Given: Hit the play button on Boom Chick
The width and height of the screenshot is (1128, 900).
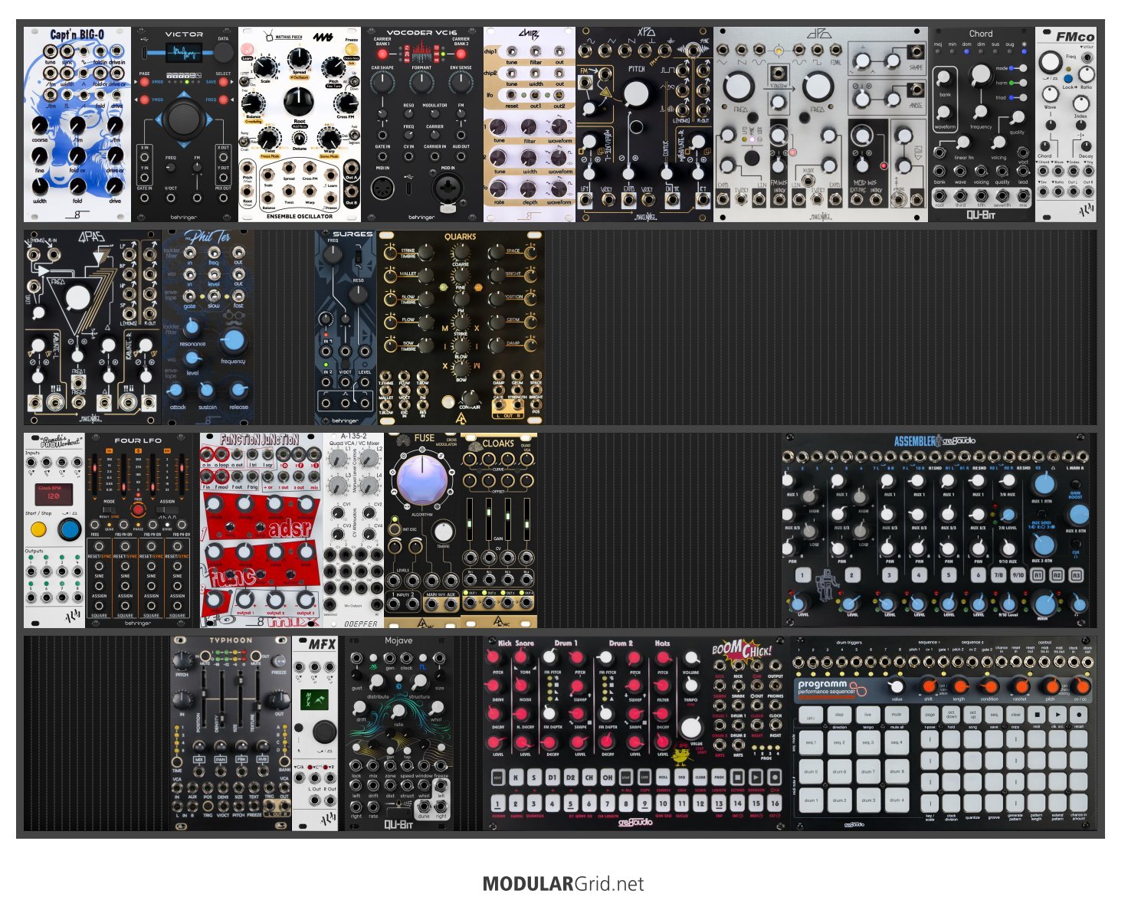Looking at the screenshot, I should [x=756, y=777].
